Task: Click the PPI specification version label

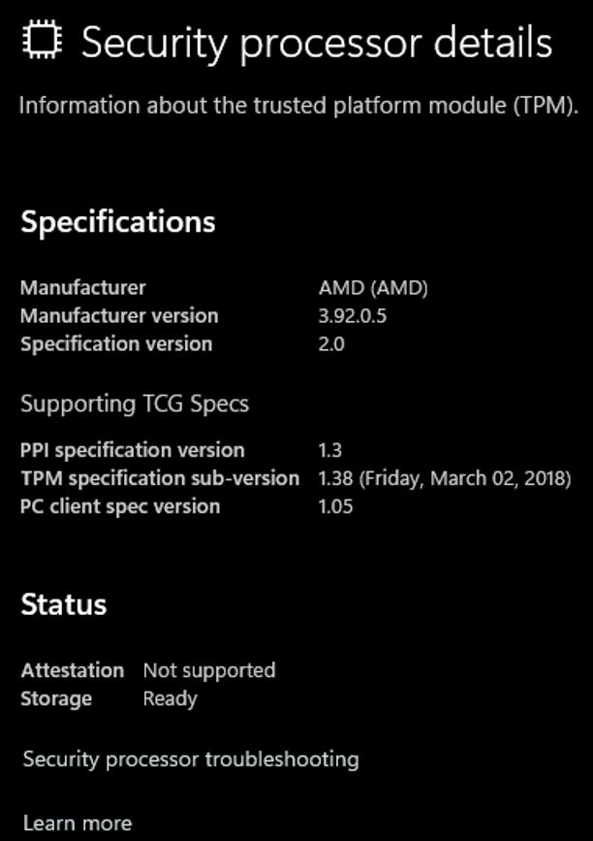Action: click(133, 450)
